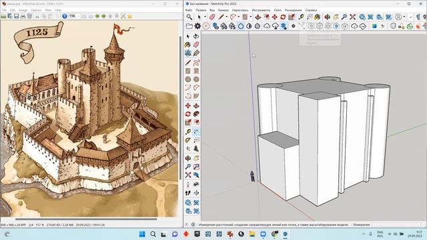Open Файл menu in SketchUp
Viewport: 427px width, 240px height.
(x=189, y=10)
